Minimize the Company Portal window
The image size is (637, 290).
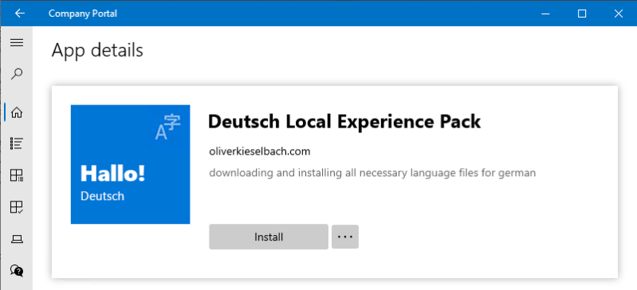[545, 14]
